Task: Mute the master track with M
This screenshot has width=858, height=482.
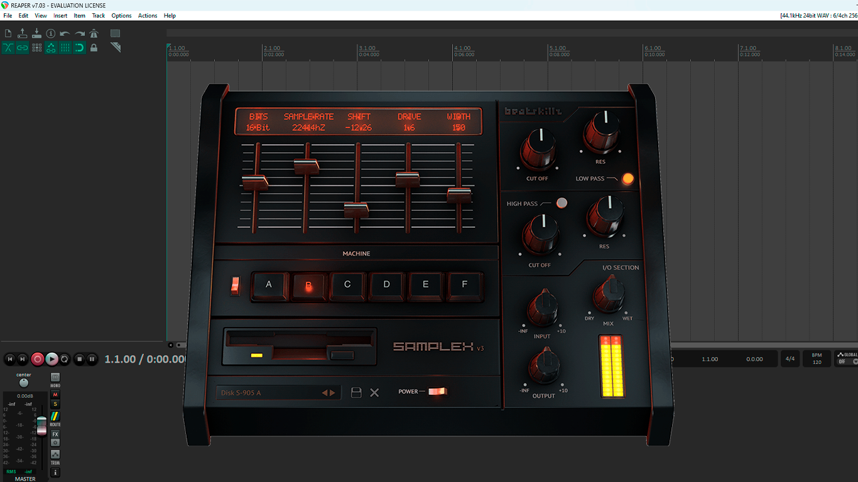Action: click(x=55, y=395)
